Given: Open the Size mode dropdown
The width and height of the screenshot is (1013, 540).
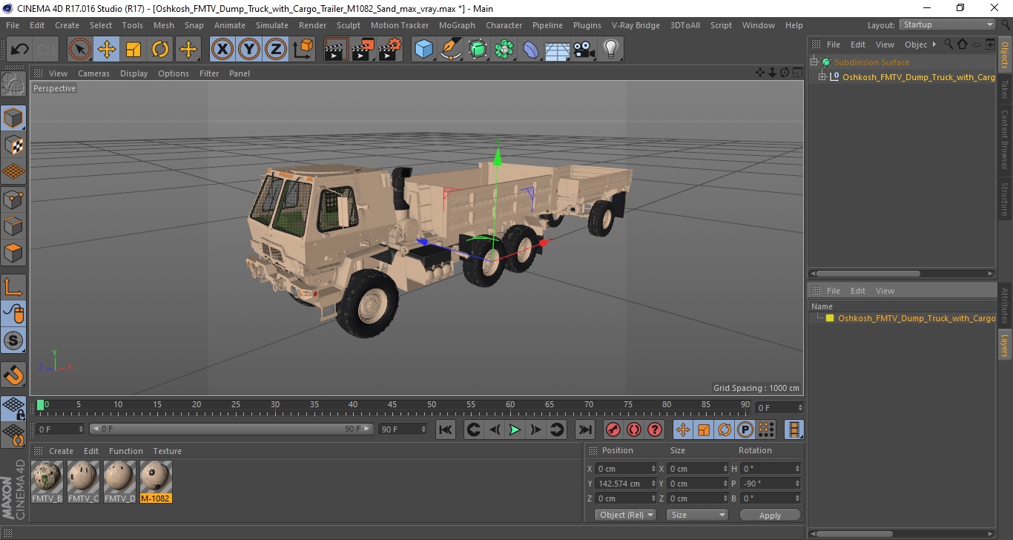Looking at the screenshot, I should click(x=697, y=515).
